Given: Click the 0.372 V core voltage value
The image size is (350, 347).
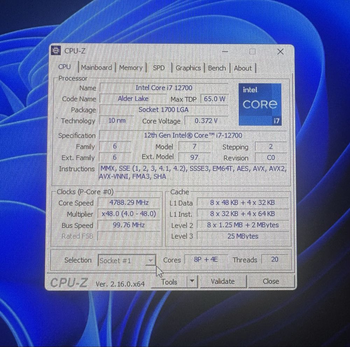Looking at the screenshot, I should click(206, 120).
